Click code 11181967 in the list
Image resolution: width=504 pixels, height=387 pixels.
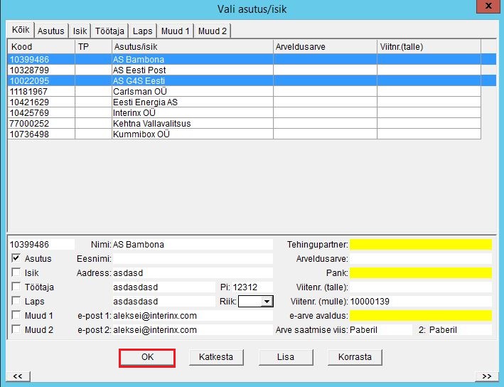(x=28, y=92)
